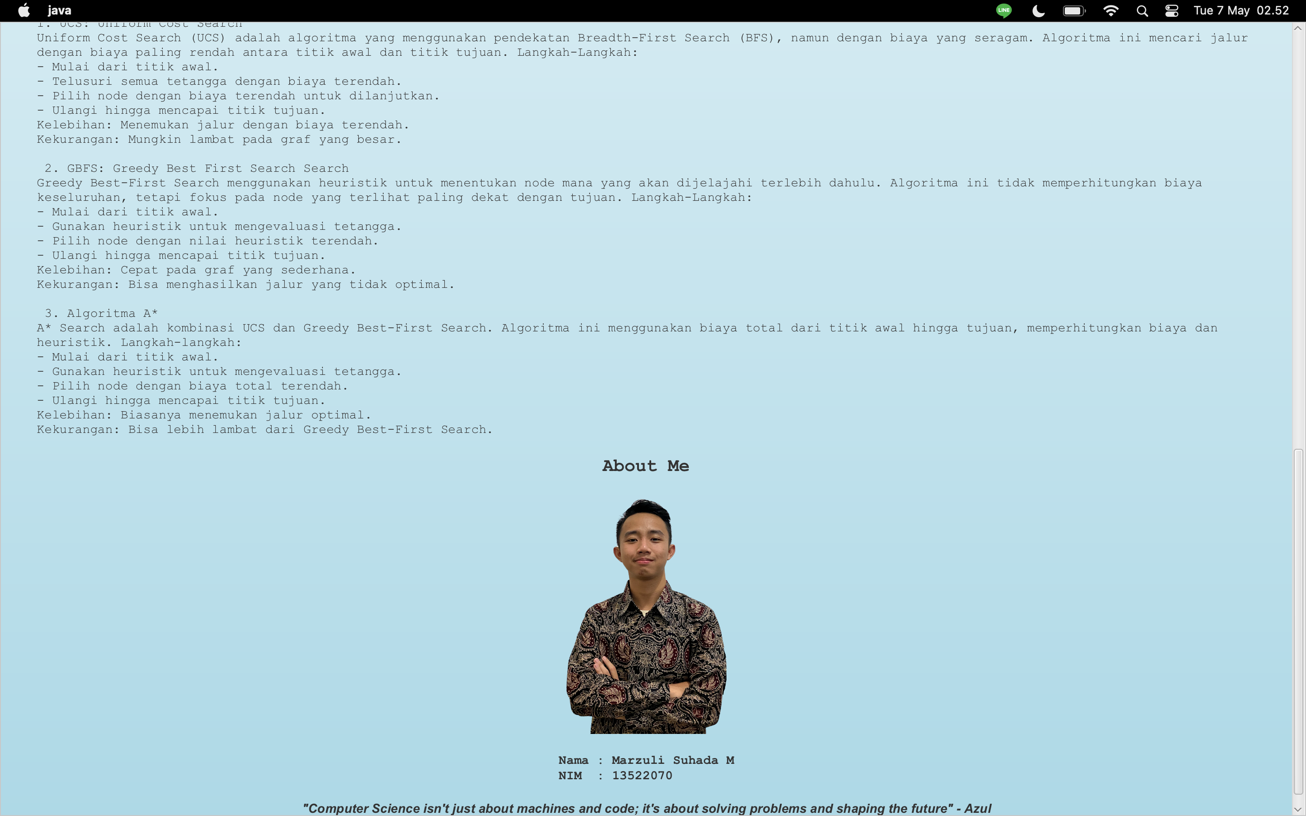Click the NIM number 13522070
1306x816 pixels.
click(642, 775)
